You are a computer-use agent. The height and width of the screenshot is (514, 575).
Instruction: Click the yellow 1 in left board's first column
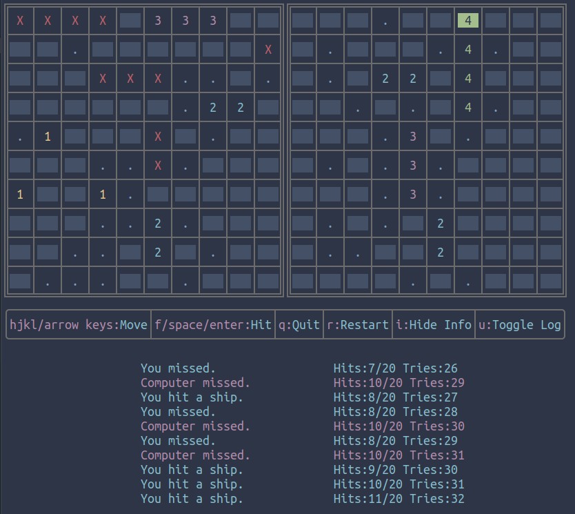[x=20, y=195]
